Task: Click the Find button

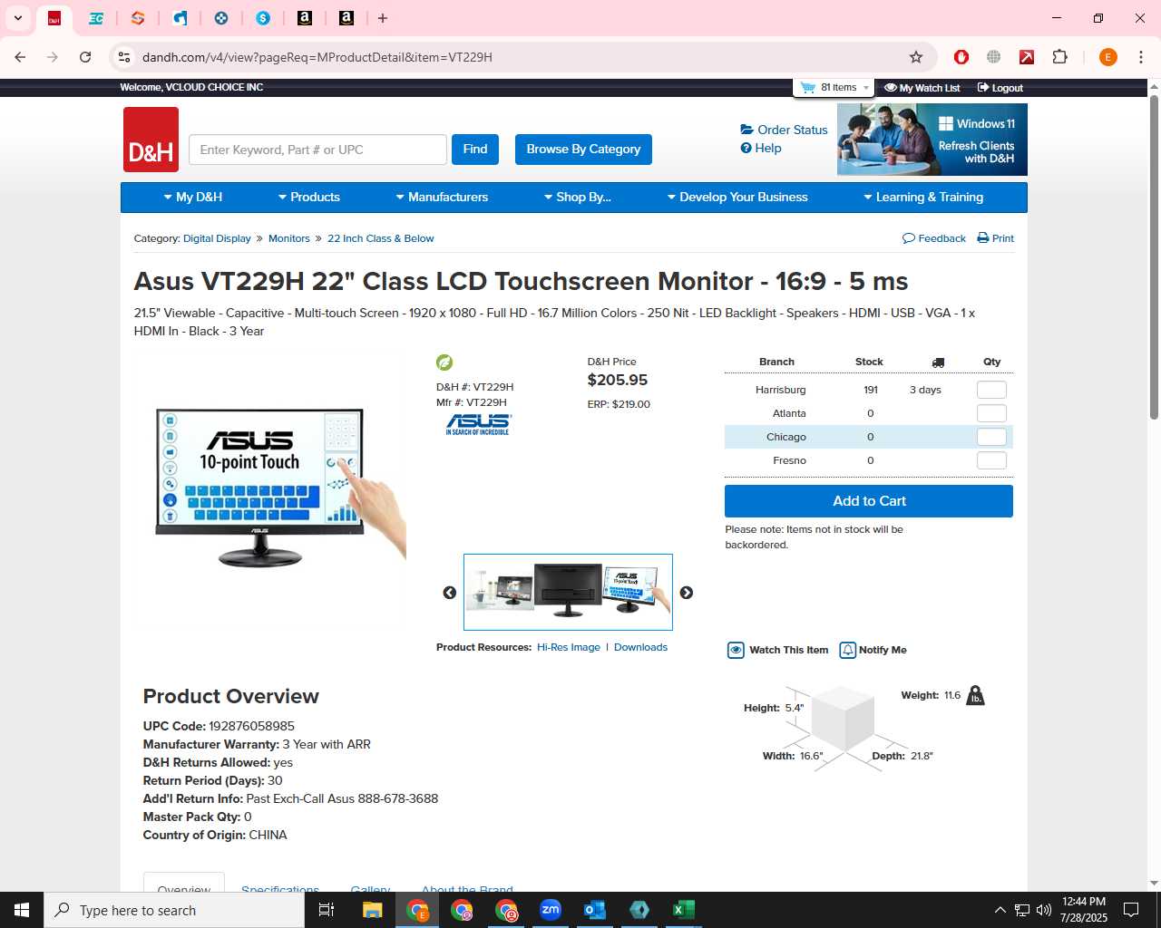Action: [x=475, y=150]
